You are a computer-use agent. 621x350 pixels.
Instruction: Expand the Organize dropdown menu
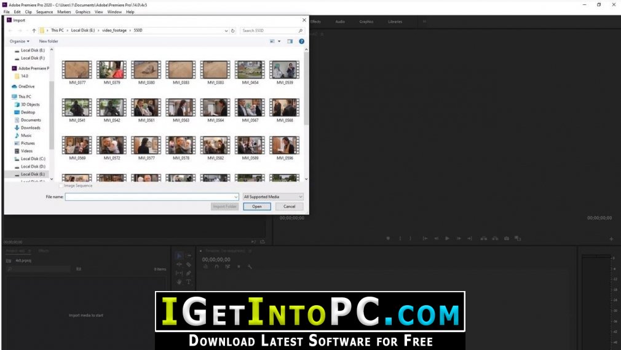20,41
